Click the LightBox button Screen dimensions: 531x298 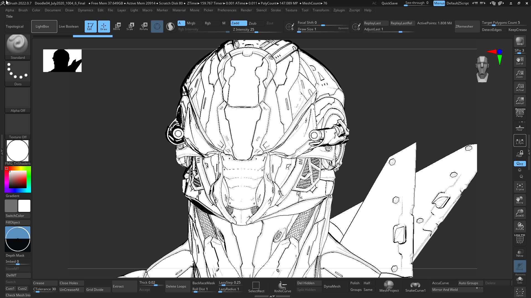pos(44,26)
